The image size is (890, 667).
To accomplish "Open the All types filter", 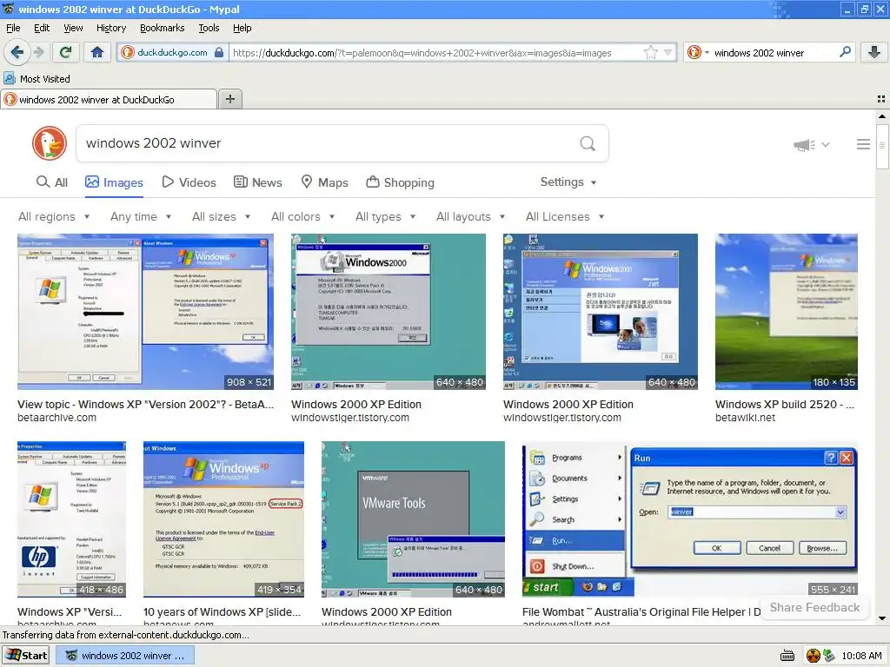I will (x=385, y=216).
